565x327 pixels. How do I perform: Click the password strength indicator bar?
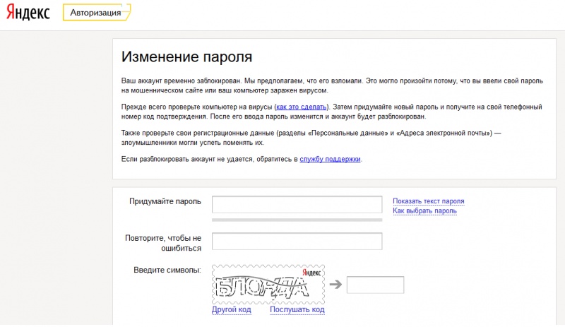297,220
